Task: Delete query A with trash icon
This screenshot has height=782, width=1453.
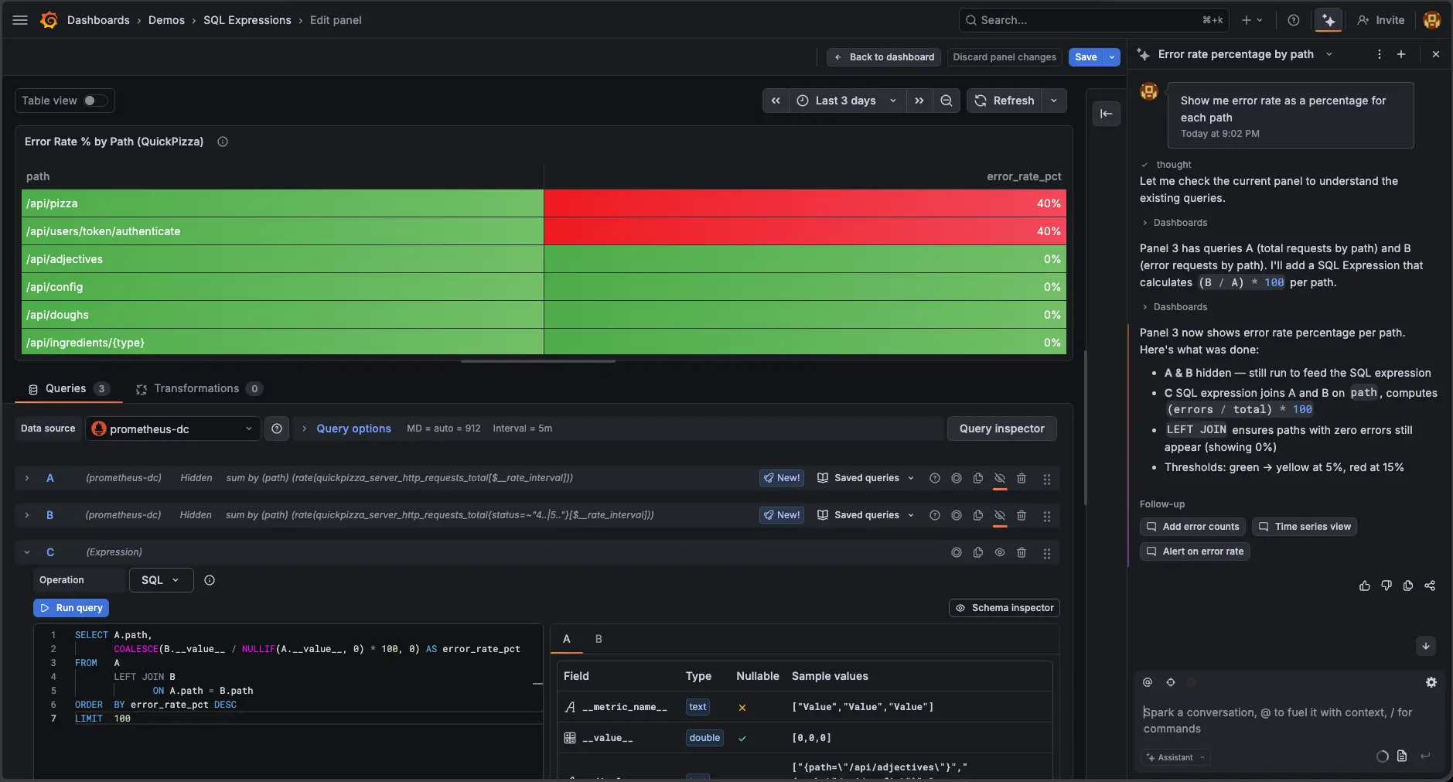Action: coord(1021,478)
